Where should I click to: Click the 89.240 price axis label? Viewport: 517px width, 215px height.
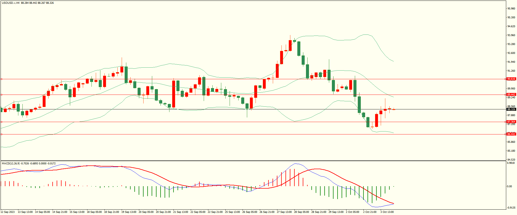[511, 98]
